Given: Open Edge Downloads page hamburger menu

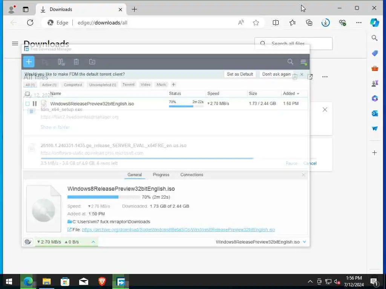Looking at the screenshot, I should point(15,44).
